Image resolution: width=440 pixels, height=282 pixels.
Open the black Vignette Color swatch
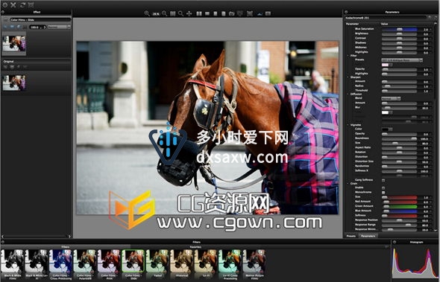pos(385,129)
